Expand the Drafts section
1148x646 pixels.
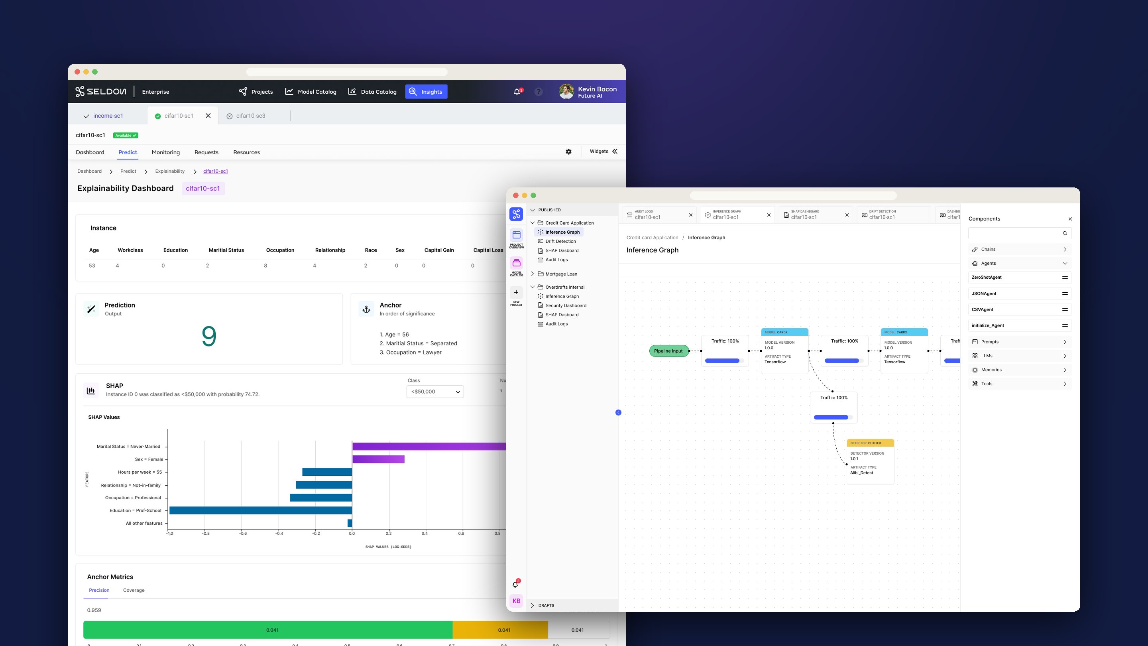point(533,605)
